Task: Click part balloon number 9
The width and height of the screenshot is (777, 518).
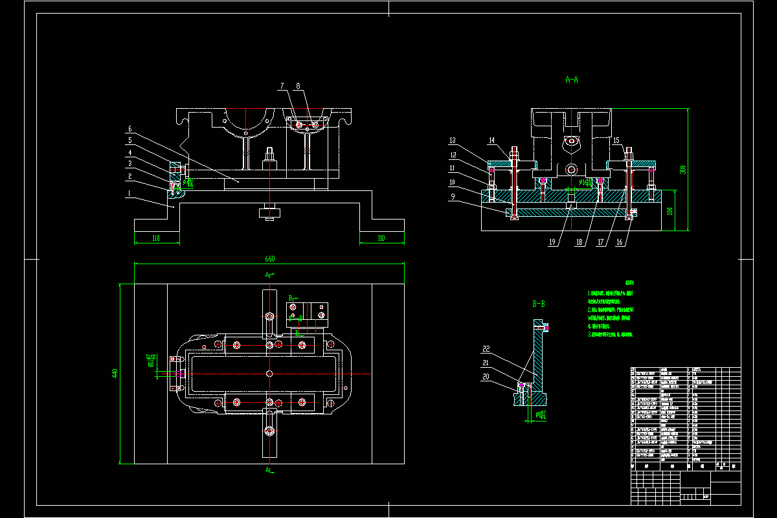Action: (x=453, y=196)
